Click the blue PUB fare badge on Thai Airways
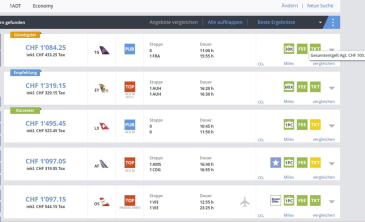 pos(129,49)
